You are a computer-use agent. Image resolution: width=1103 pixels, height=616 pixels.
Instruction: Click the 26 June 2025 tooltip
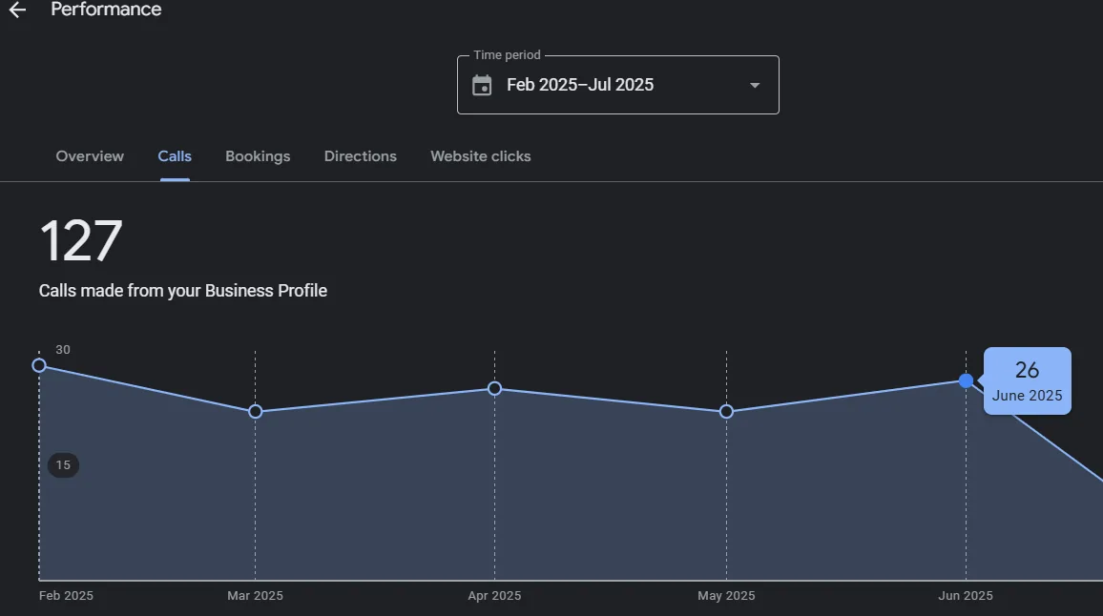click(x=1027, y=380)
